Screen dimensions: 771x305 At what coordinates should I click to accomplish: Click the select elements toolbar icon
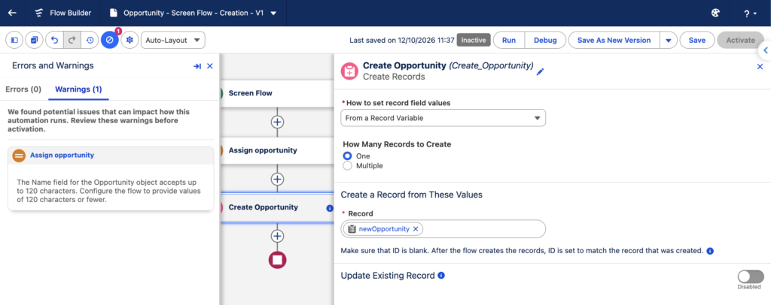(34, 41)
